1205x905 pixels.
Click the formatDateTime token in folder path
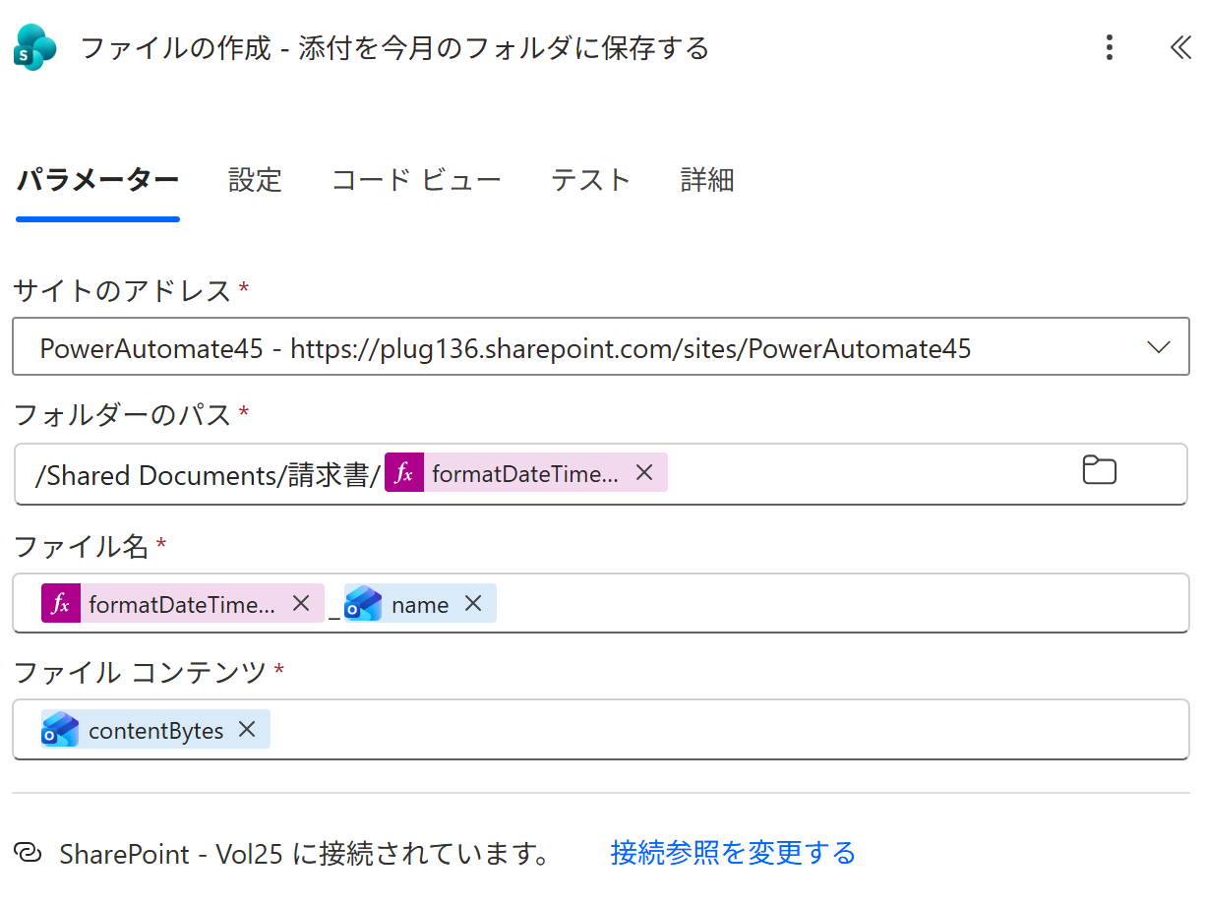(526, 473)
